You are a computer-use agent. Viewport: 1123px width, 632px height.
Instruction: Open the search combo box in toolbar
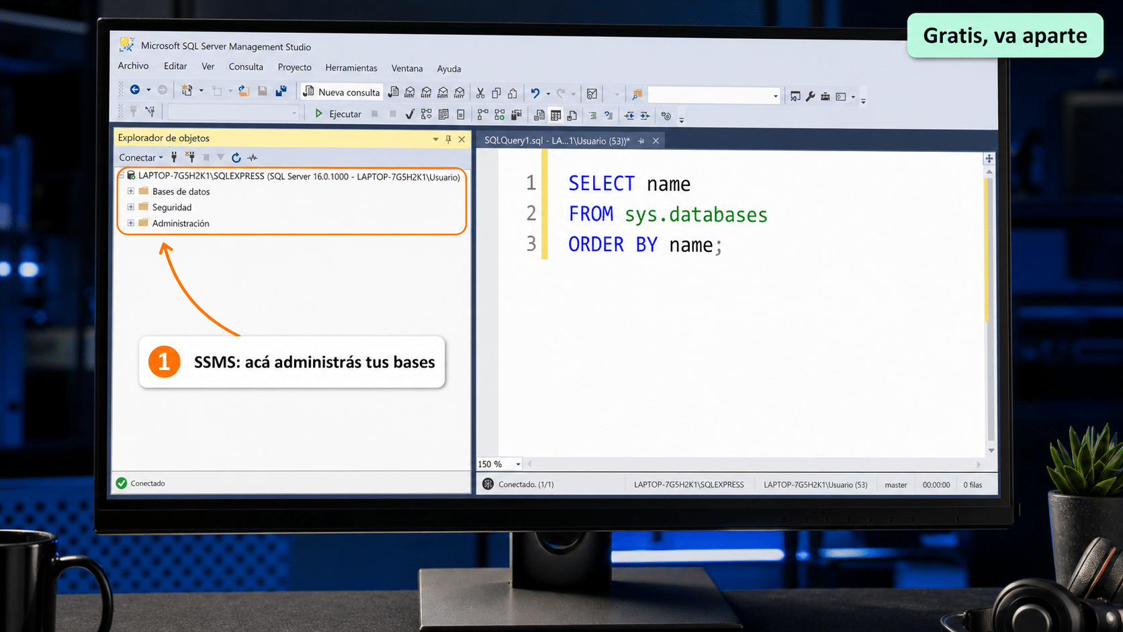[x=714, y=95]
